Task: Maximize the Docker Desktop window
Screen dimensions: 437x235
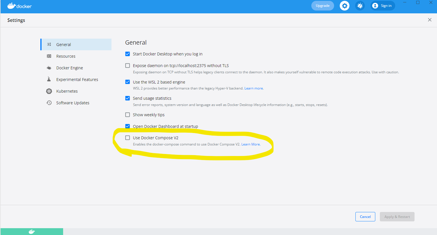Action: [x=418, y=3]
